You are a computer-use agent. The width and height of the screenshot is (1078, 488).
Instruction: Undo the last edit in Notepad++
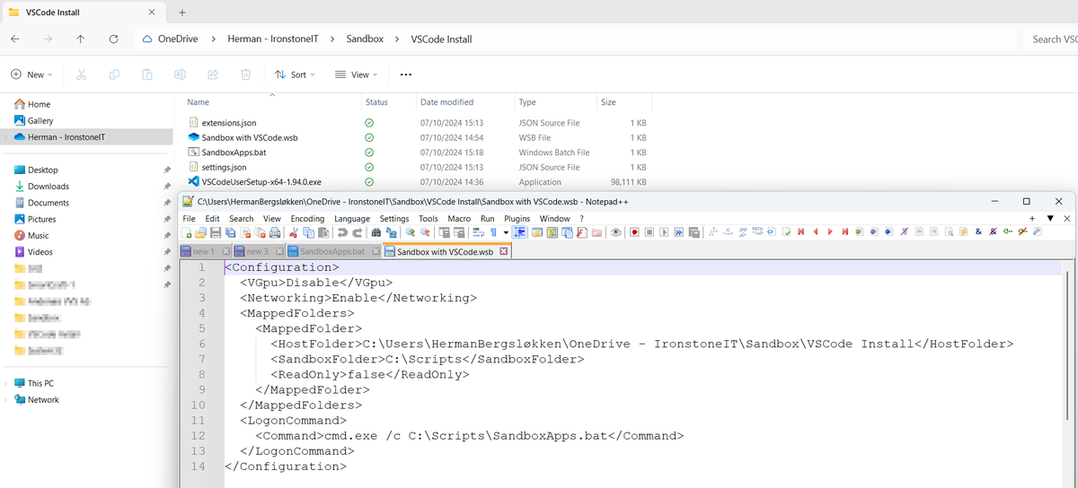click(x=341, y=232)
